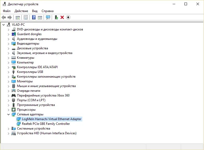Collapse the Сетевые адаптеры node
This screenshot has height=150, width=204.
9,114
